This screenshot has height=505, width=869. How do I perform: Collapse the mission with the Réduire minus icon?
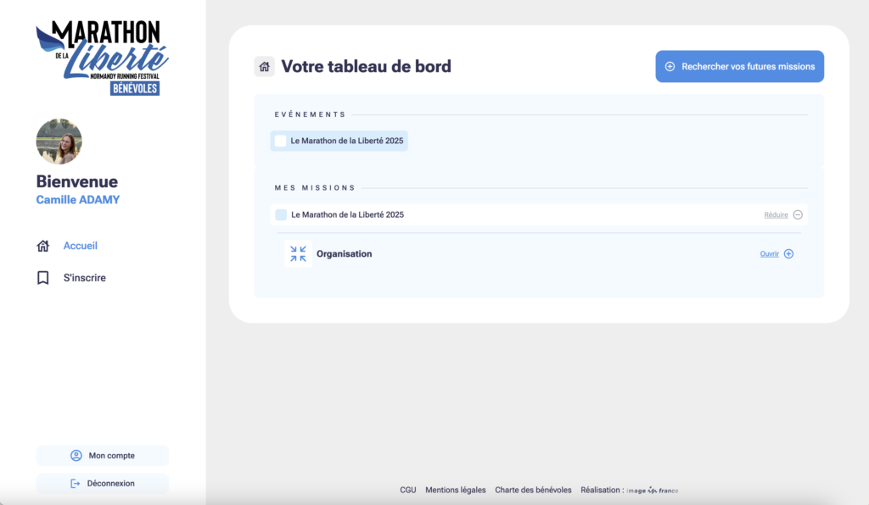[798, 214]
